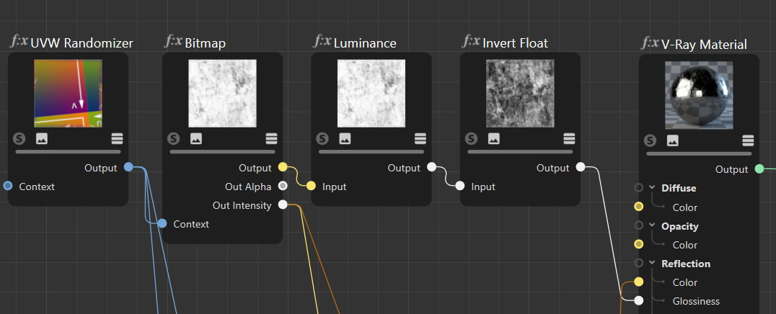The image size is (776, 314).
Task: Toggle the Reflection group socket circle
Action: coord(638,263)
